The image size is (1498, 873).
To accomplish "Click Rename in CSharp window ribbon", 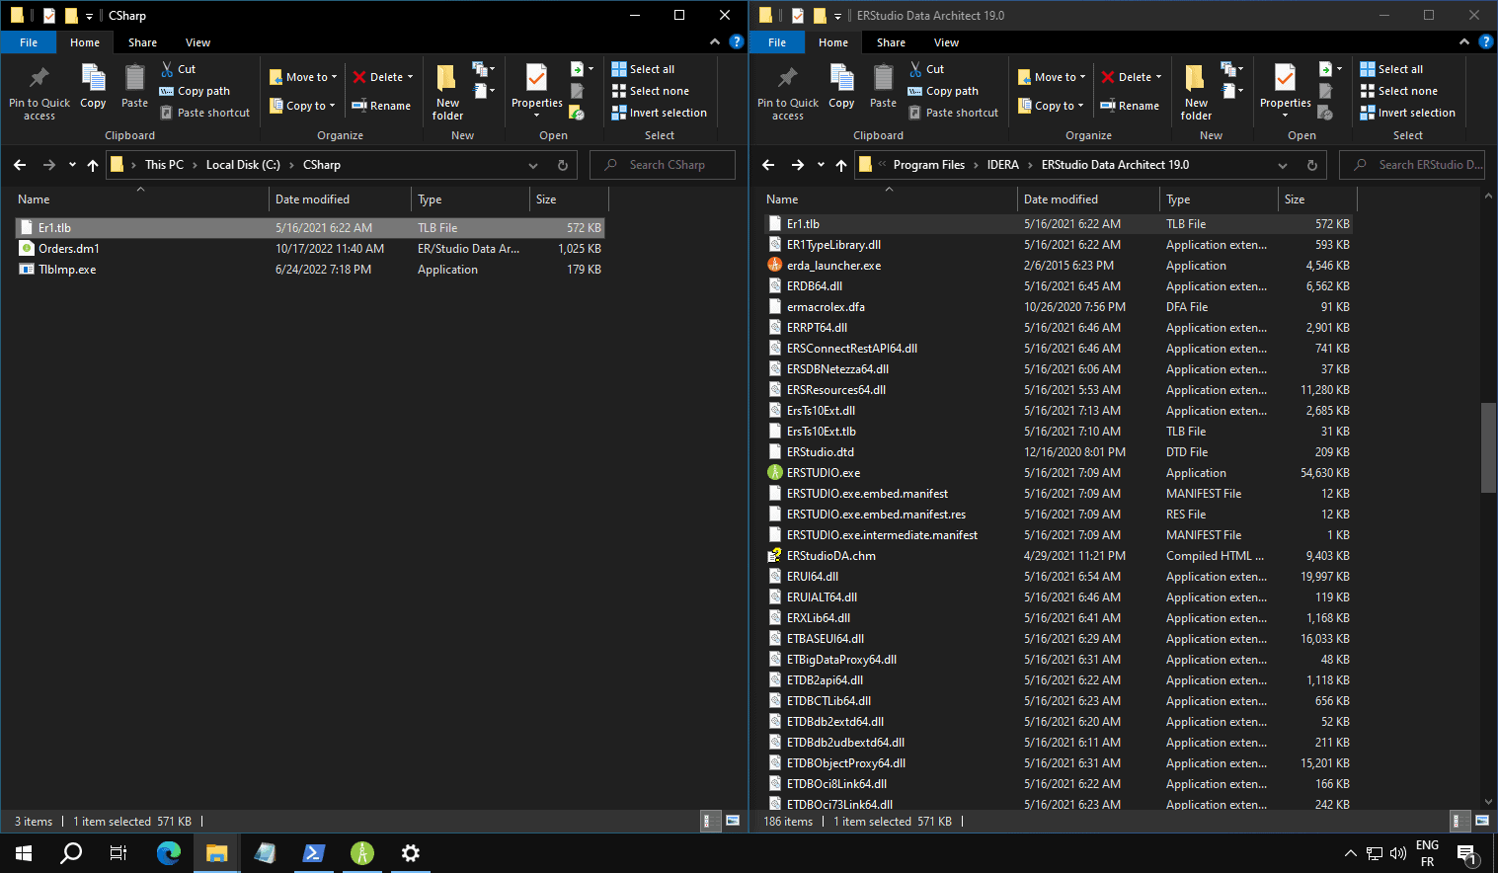I will tap(381, 106).
